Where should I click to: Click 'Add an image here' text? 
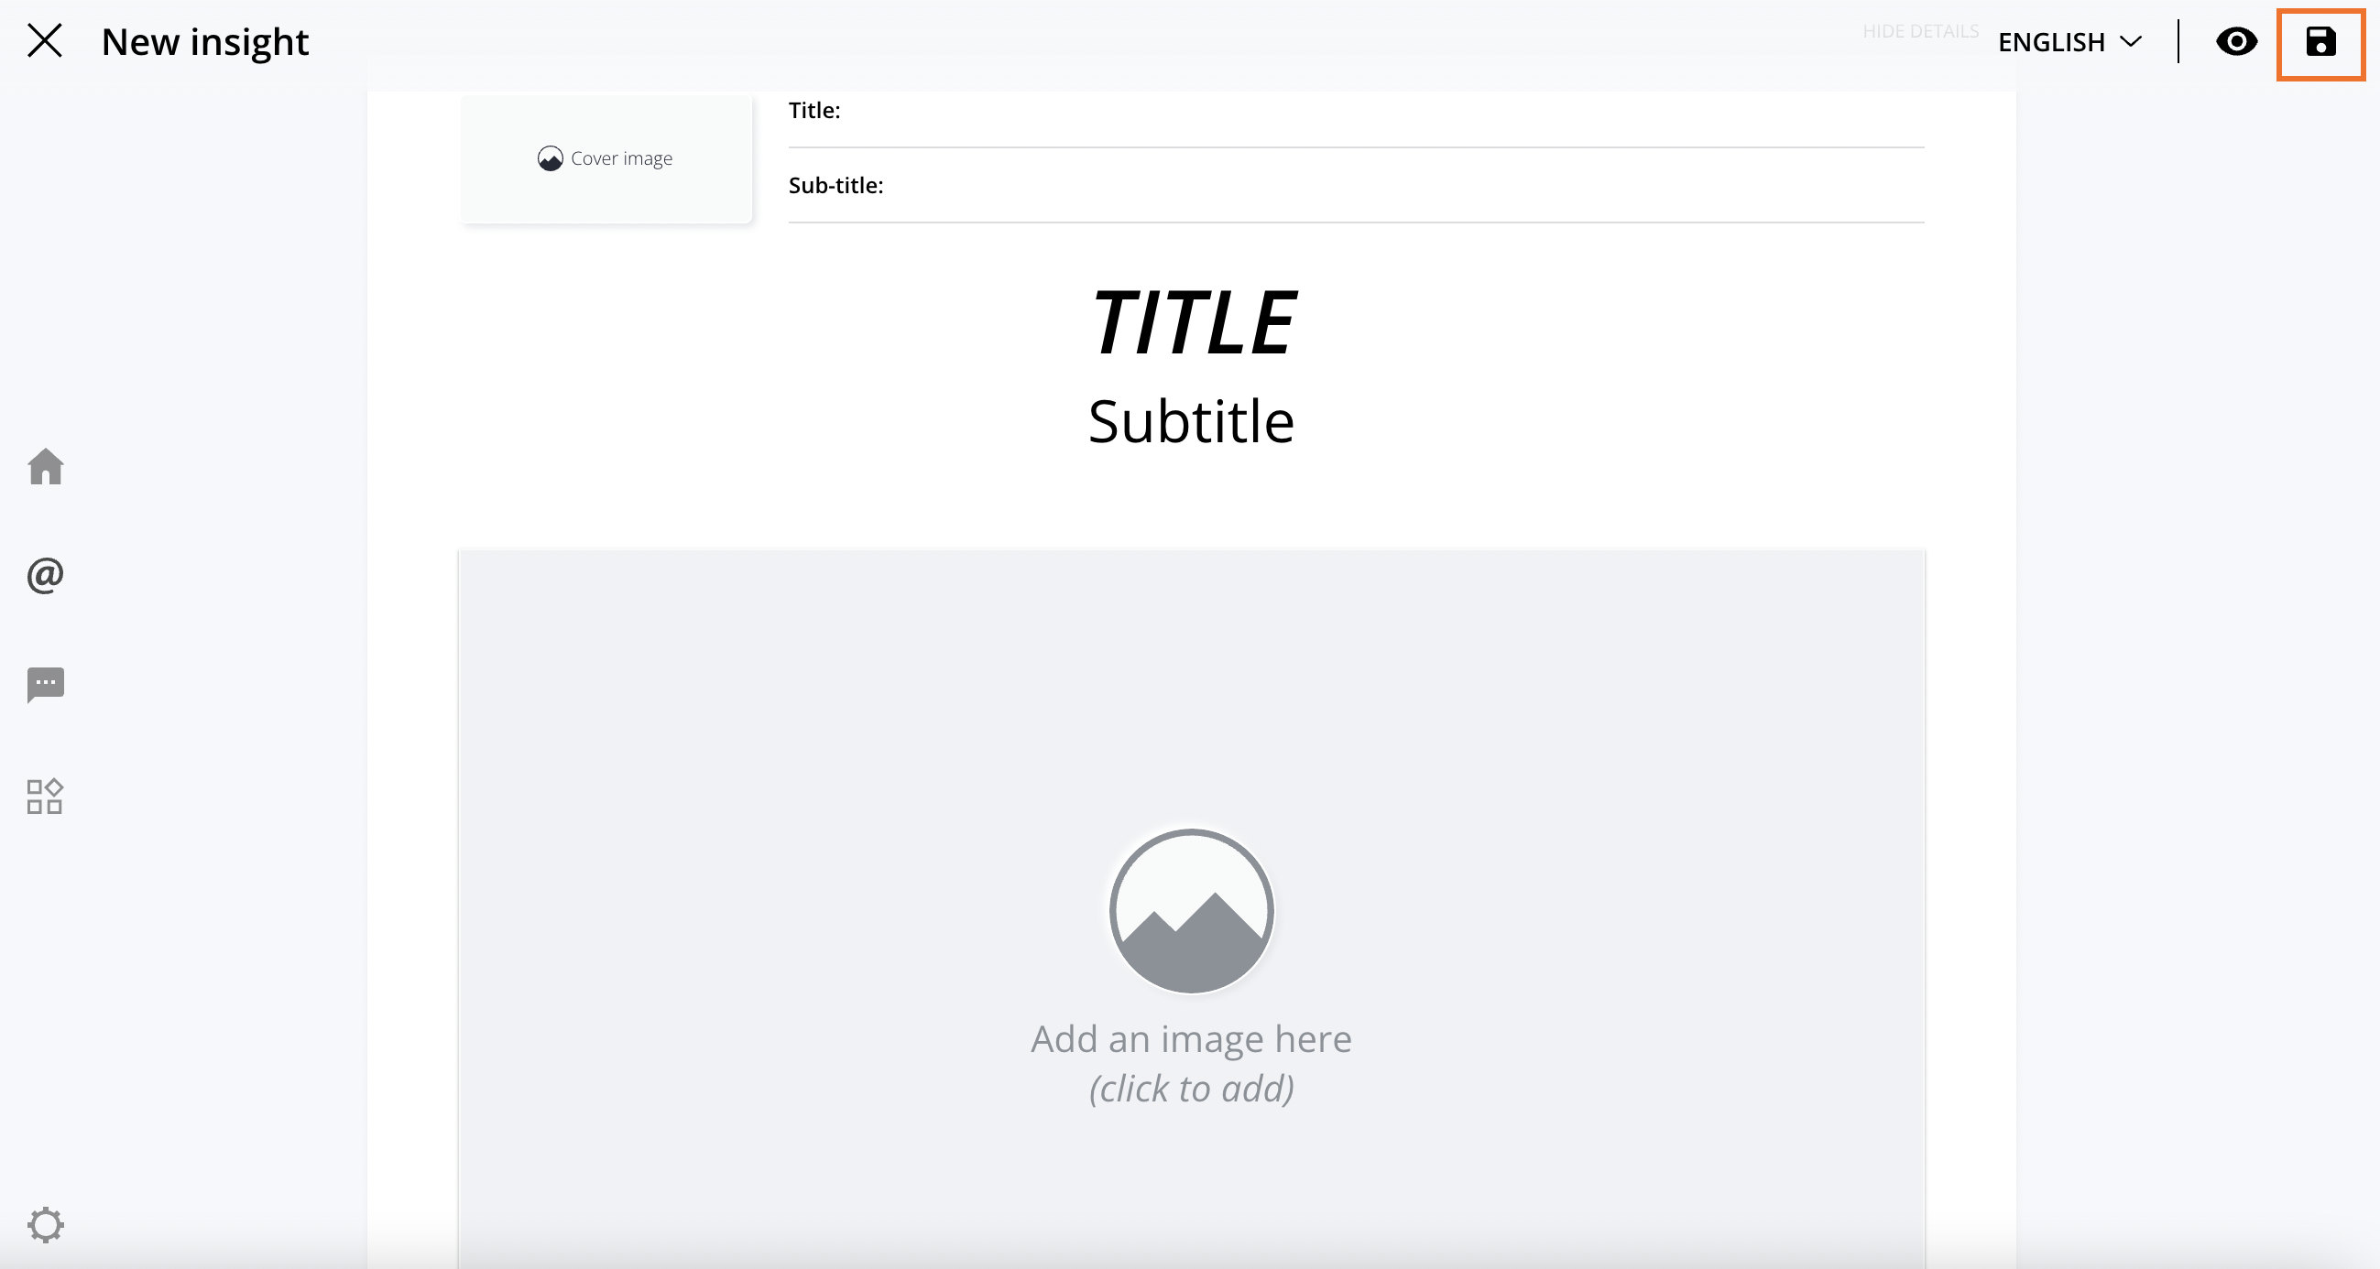[x=1191, y=1039]
